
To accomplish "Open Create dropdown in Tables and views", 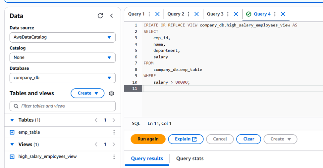I will (87, 93).
